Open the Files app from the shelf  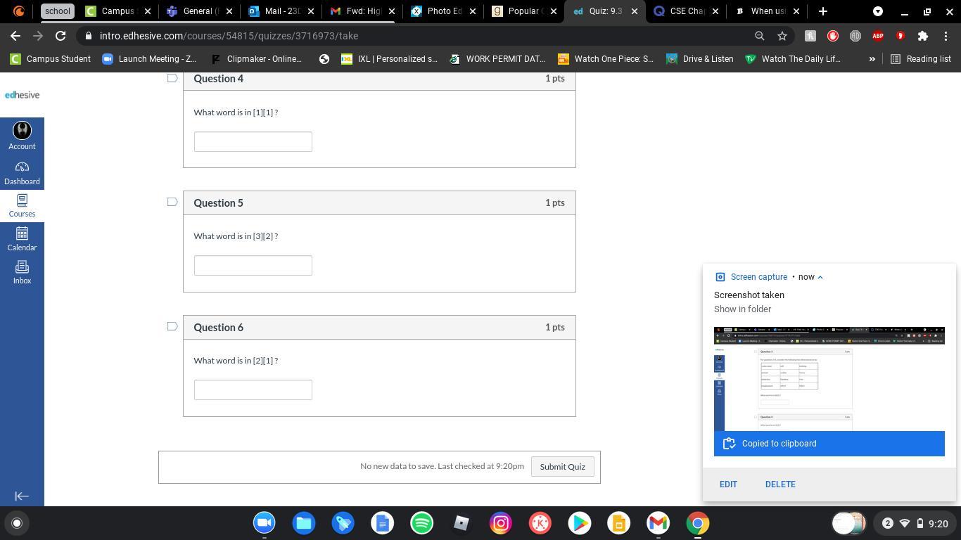304,523
